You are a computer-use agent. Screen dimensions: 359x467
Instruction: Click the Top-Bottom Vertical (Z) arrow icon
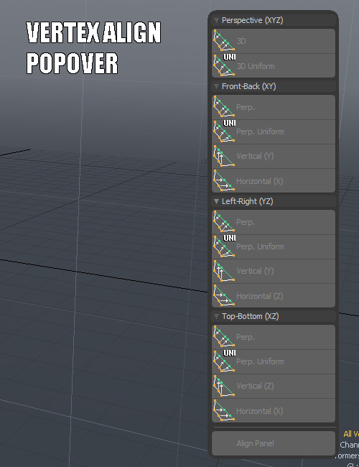[224, 386]
